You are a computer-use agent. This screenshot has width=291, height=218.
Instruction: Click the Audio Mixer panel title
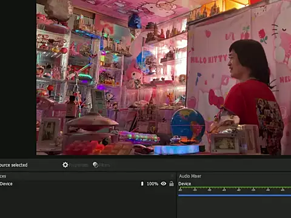190,176
